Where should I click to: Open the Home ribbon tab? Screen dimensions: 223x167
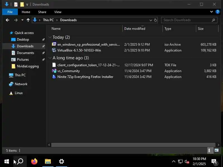click(26, 12)
